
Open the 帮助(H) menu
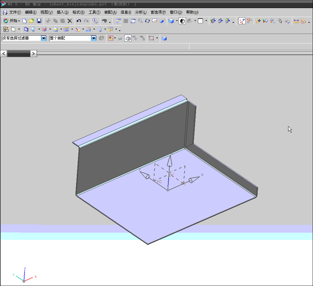tap(192, 12)
